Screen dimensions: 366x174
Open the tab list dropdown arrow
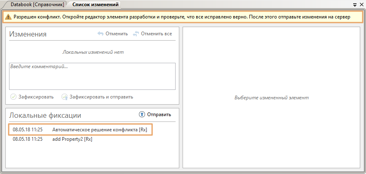coord(355,5)
